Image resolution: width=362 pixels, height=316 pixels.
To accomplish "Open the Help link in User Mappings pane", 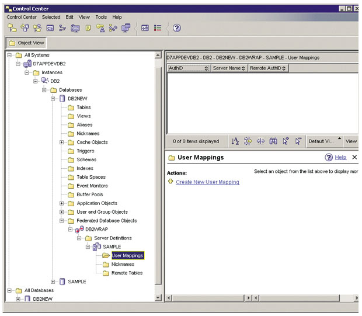I will pos(340,157).
